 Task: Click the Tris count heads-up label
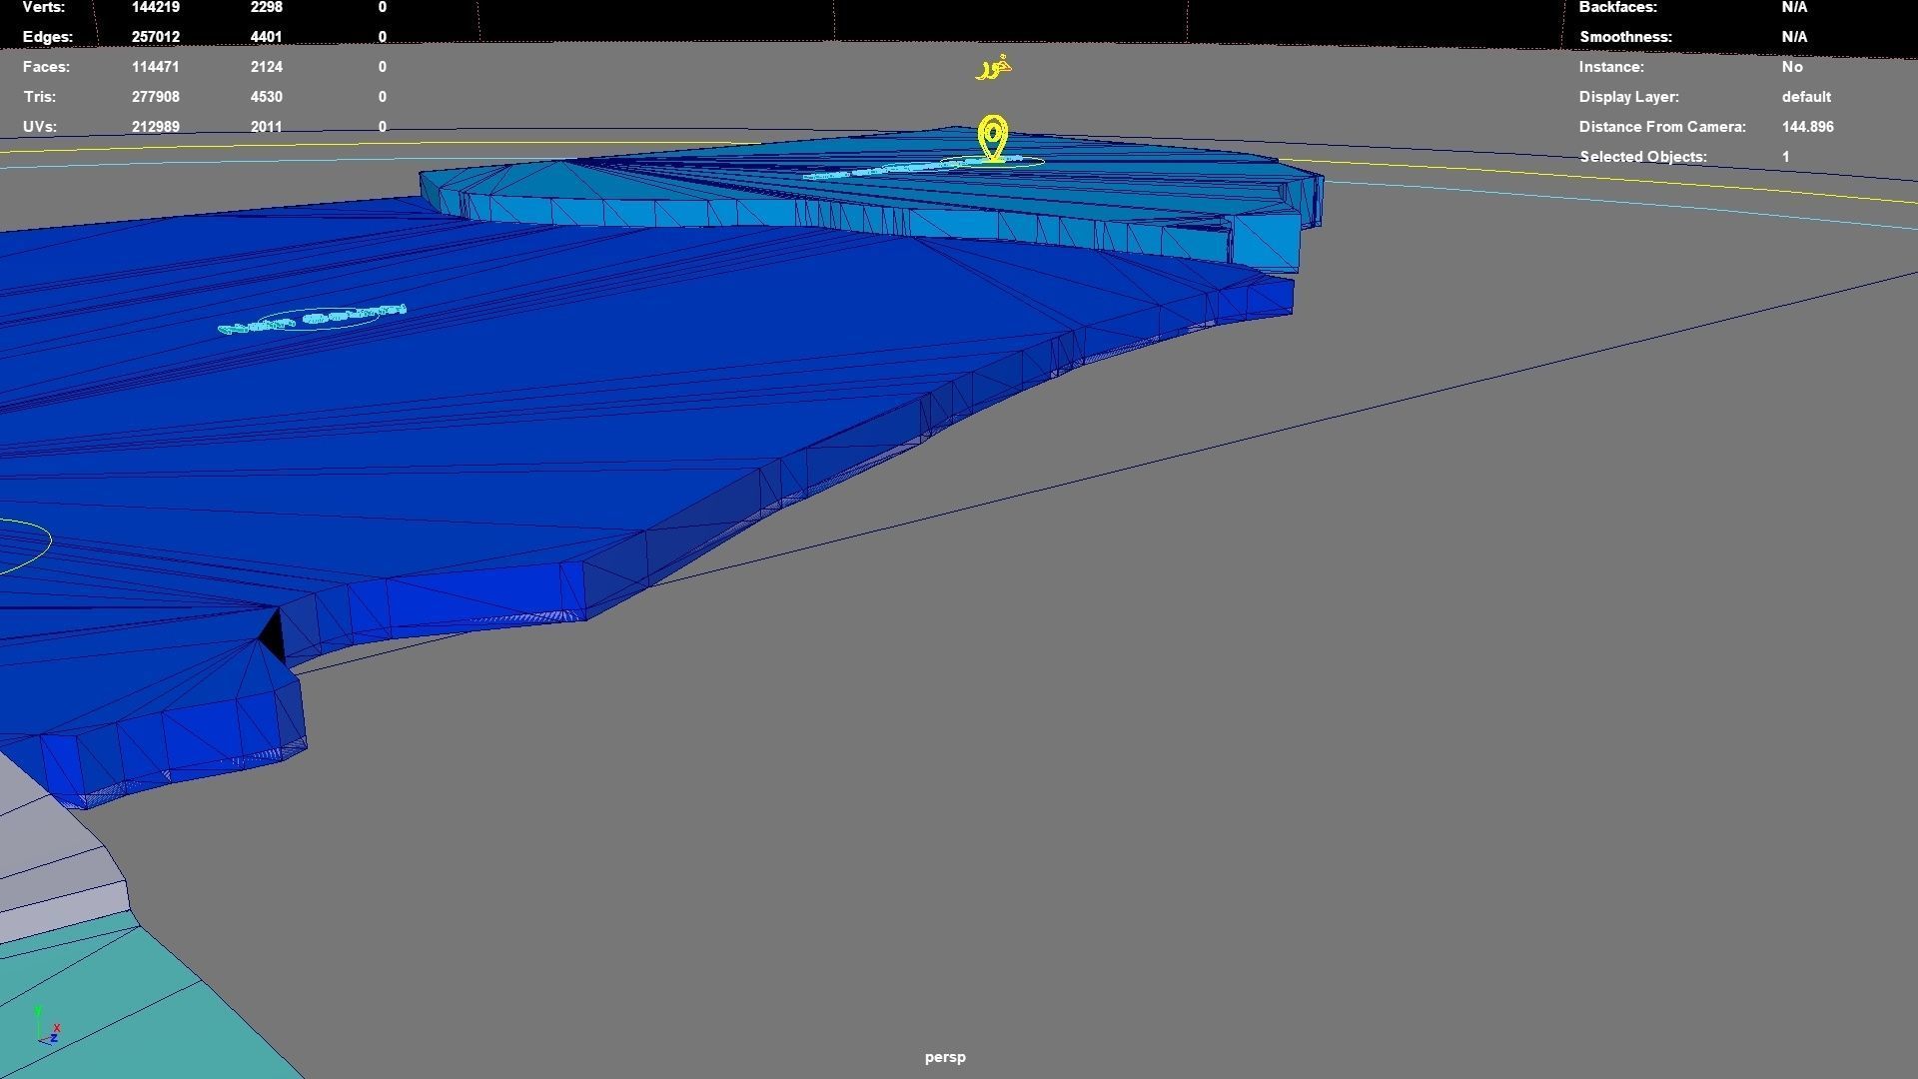[40, 97]
